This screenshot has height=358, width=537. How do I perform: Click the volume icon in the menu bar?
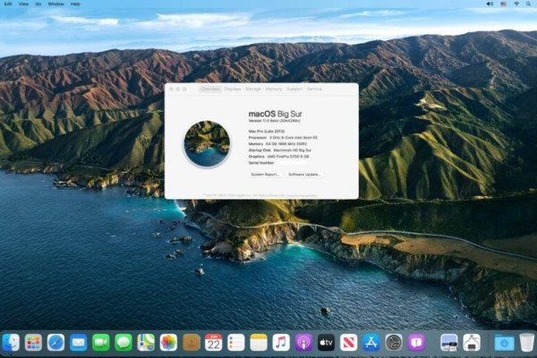pos(490,4)
